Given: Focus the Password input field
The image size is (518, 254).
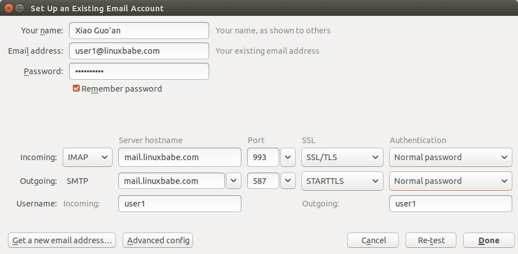Looking at the screenshot, I should point(139,71).
